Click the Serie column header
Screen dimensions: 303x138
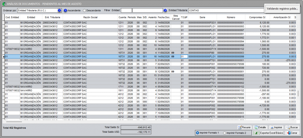tap(202, 17)
